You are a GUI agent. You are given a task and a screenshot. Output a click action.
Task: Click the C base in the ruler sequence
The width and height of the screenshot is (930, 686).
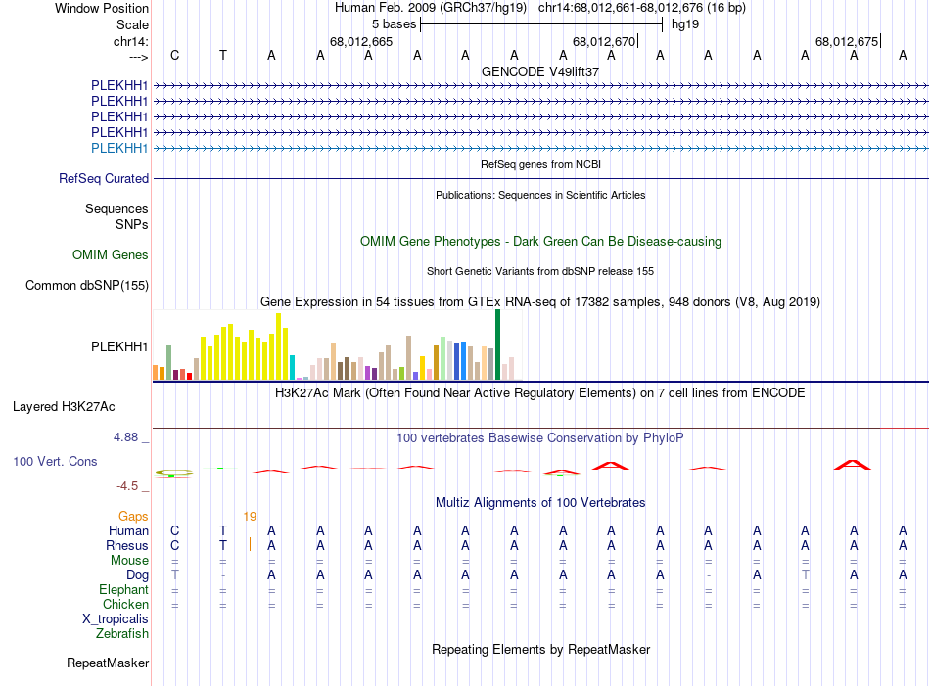coord(174,55)
